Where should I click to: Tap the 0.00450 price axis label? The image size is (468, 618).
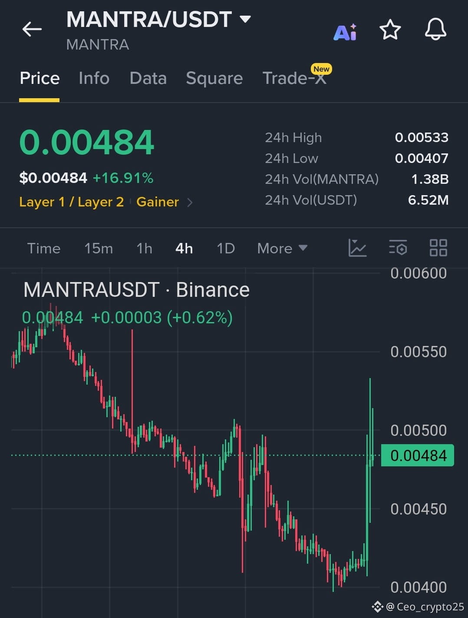pyautogui.click(x=419, y=509)
